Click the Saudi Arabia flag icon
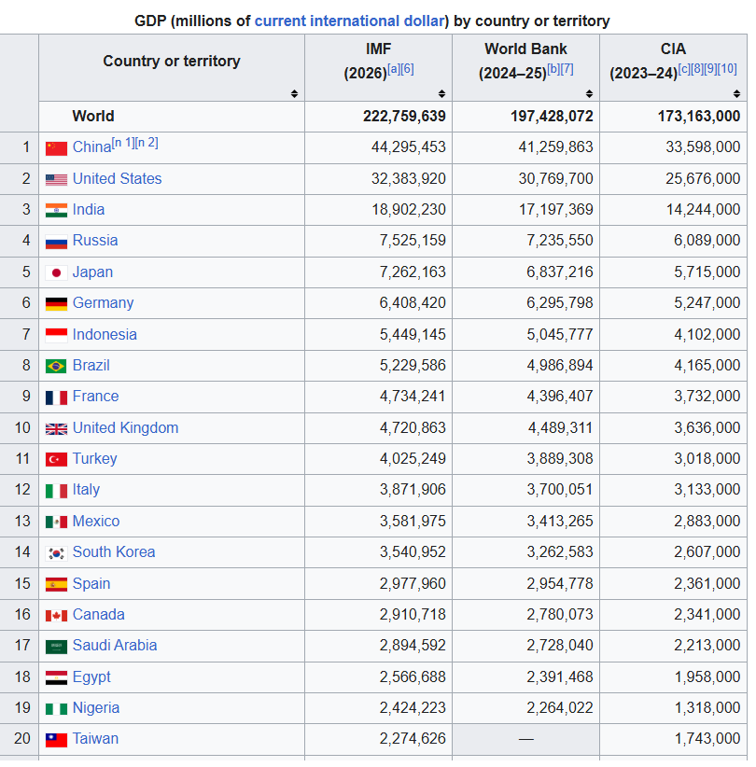This screenshot has width=756, height=767. (56, 647)
